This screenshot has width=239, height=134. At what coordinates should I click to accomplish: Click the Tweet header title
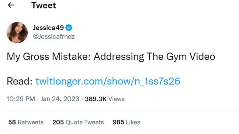(x=44, y=5)
